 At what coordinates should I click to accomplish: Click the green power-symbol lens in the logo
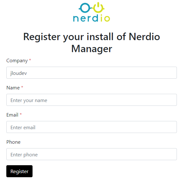pyautogui.click(x=98, y=8)
